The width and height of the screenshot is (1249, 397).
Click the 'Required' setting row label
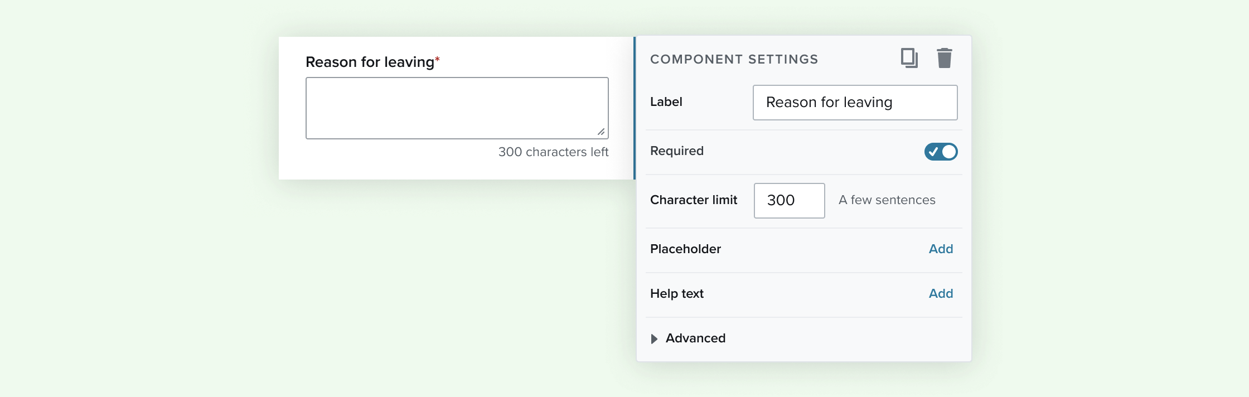pyautogui.click(x=677, y=151)
